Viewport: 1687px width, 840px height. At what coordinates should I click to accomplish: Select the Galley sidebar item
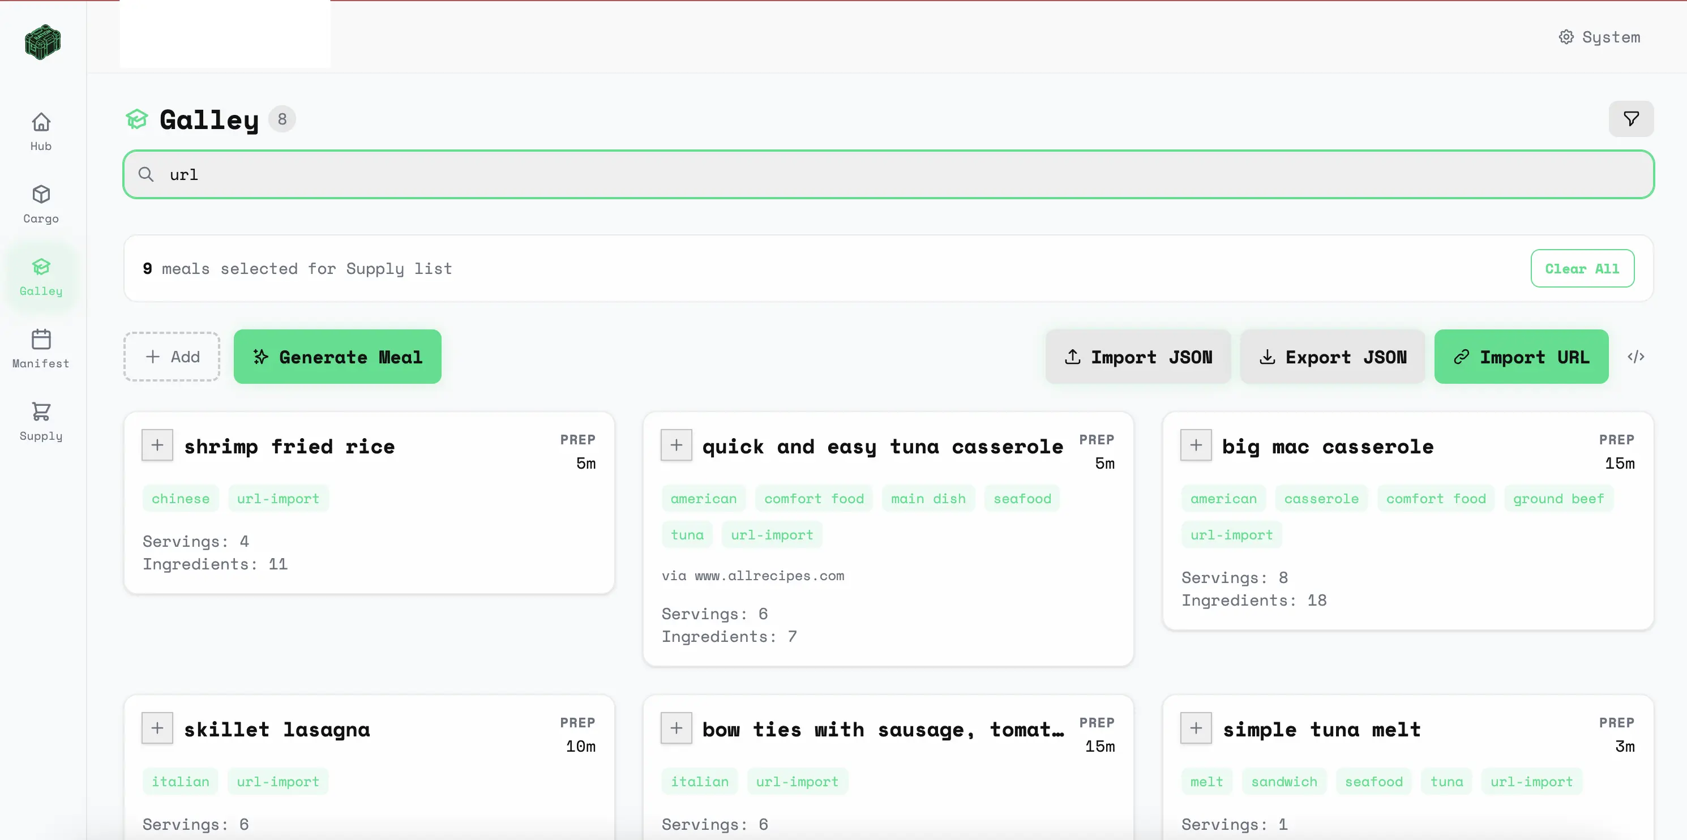pyautogui.click(x=41, y=277)
